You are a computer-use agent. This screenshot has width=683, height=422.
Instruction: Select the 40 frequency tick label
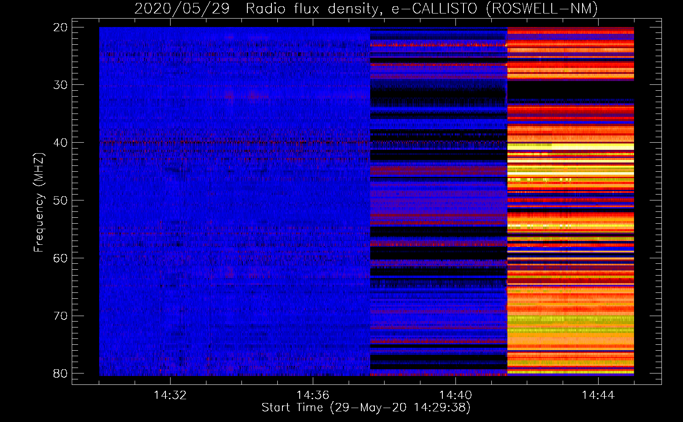pyautogui.click(x=60, y=143)
